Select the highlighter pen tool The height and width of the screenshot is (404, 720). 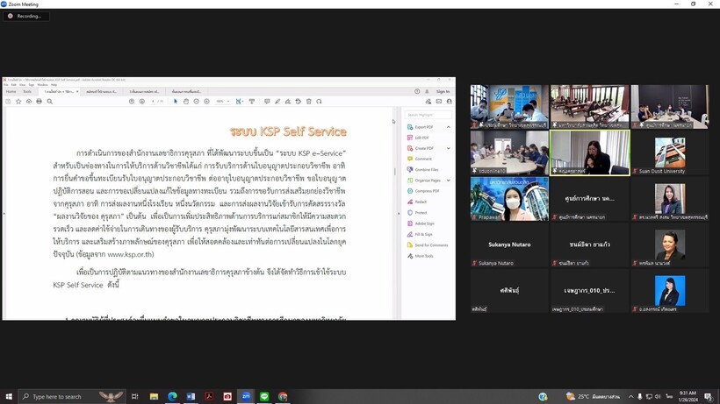[277, 102]
